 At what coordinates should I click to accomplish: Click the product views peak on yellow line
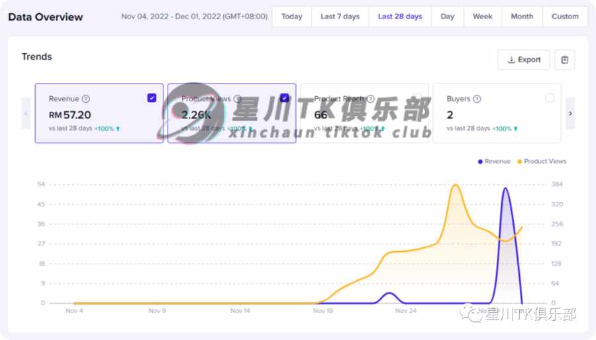(x=456, y=185)
